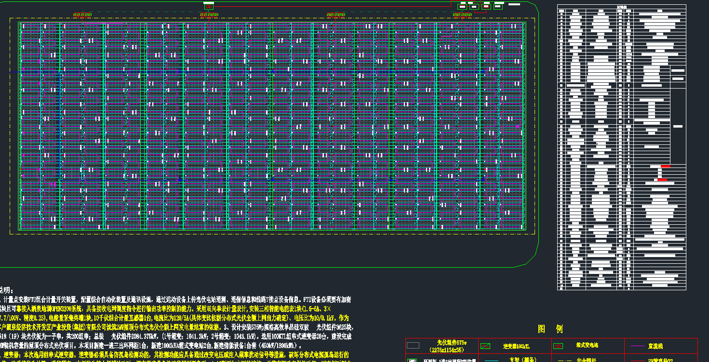This screenshot has width=709, height=362.
Task: Click the PV module symbol in the legend
Action: (413, 346)
